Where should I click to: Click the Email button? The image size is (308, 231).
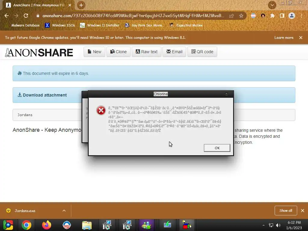coord(174,52)
